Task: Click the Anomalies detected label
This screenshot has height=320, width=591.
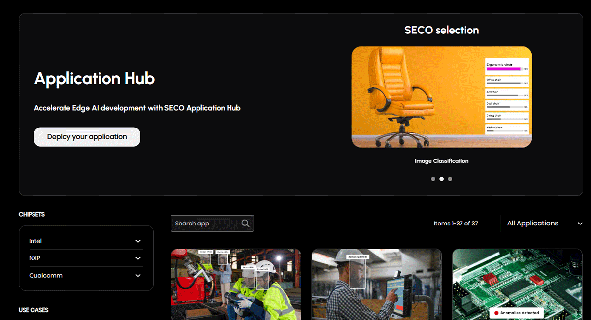Action: (x=517, y=313)
